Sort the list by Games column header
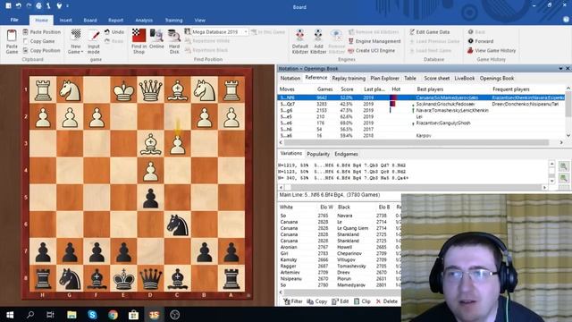 [x=324, y=89]
